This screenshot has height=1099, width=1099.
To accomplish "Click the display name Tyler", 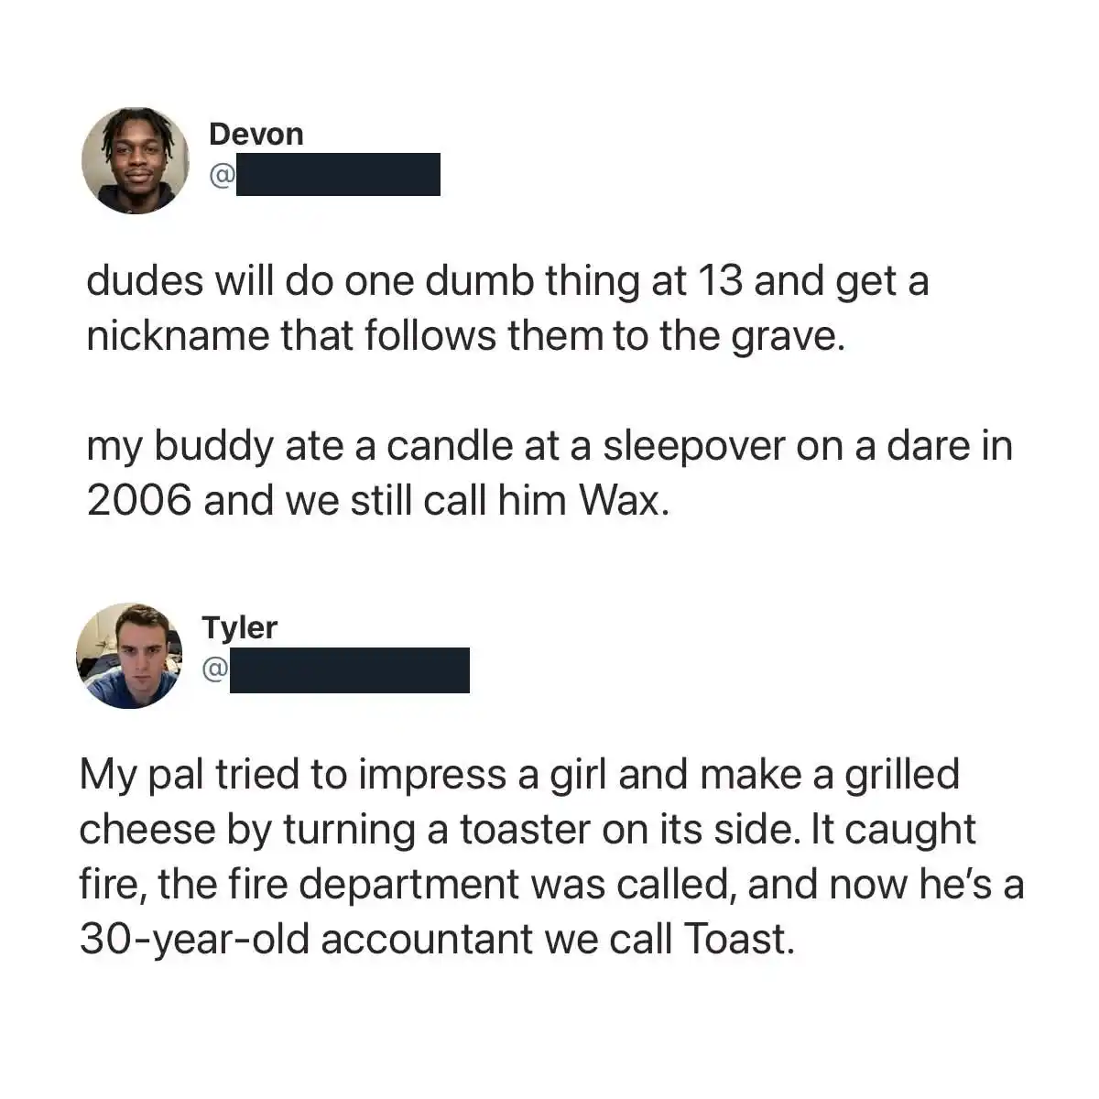I will [x=239, y=627].
